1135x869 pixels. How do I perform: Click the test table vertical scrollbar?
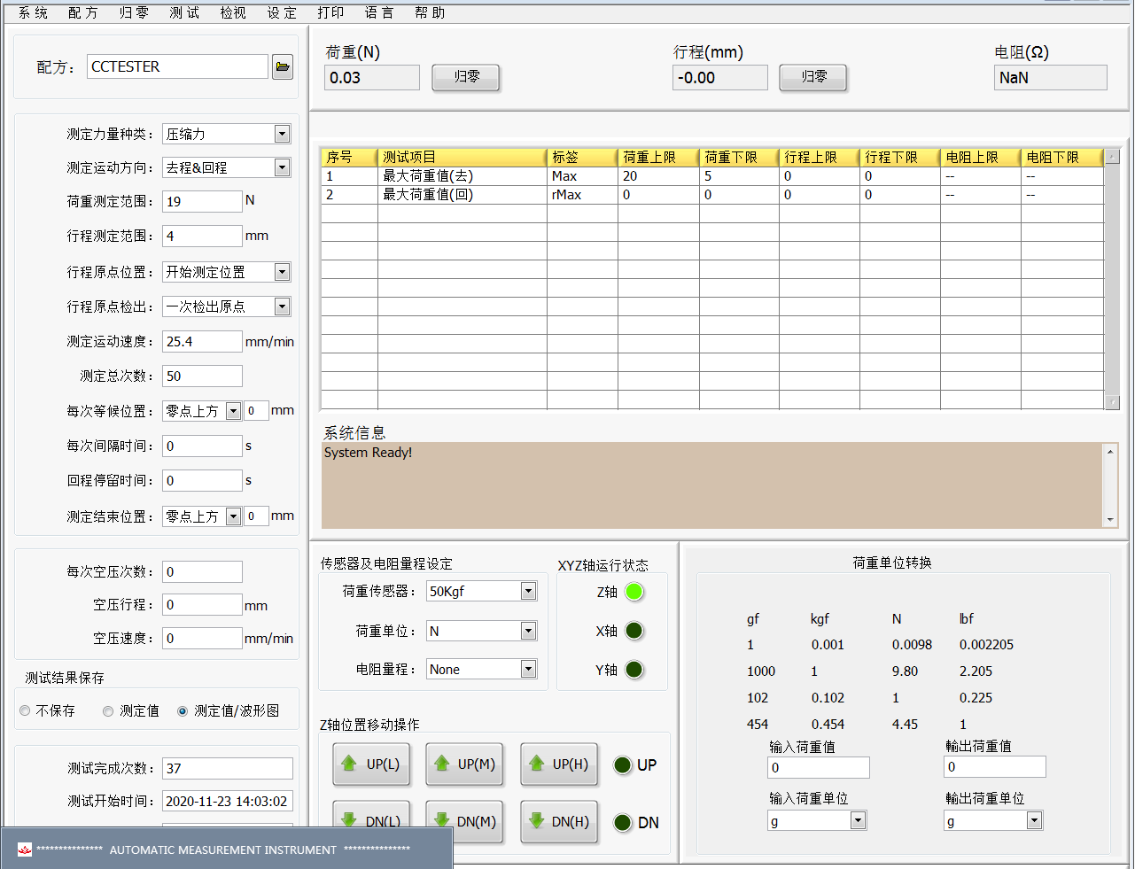[x=1112, y=279]
